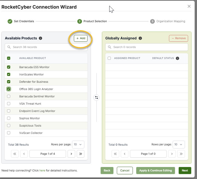Click the info icon beside Globally Assigned
The height and width of the screenshot is (179, 197).
pos(140,38)
